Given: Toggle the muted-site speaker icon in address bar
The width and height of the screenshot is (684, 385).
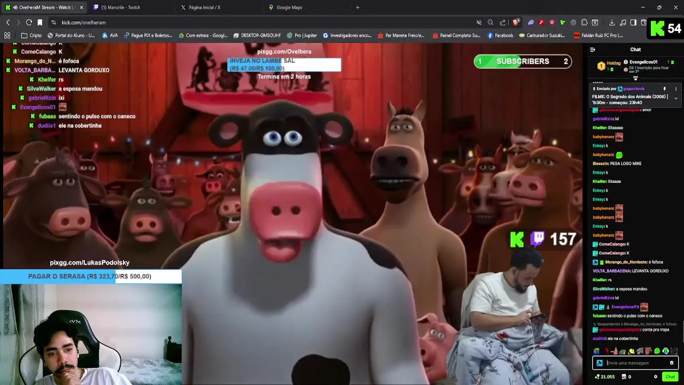Looking at the screenshot, I should [x=479, y=22].
